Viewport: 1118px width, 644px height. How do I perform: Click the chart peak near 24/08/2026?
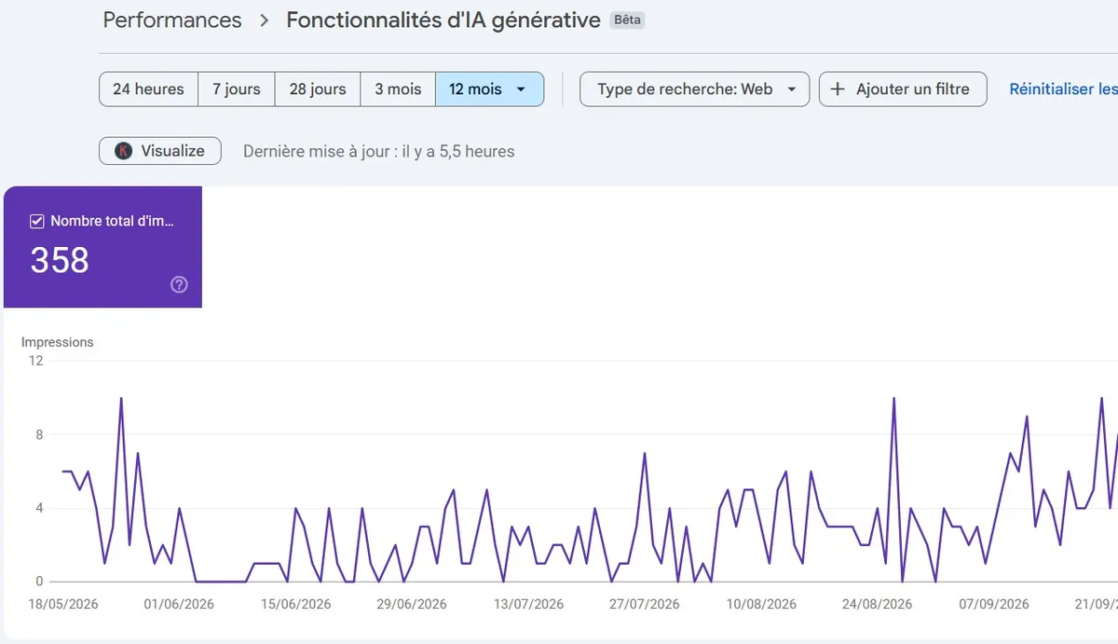pos(894,399)
